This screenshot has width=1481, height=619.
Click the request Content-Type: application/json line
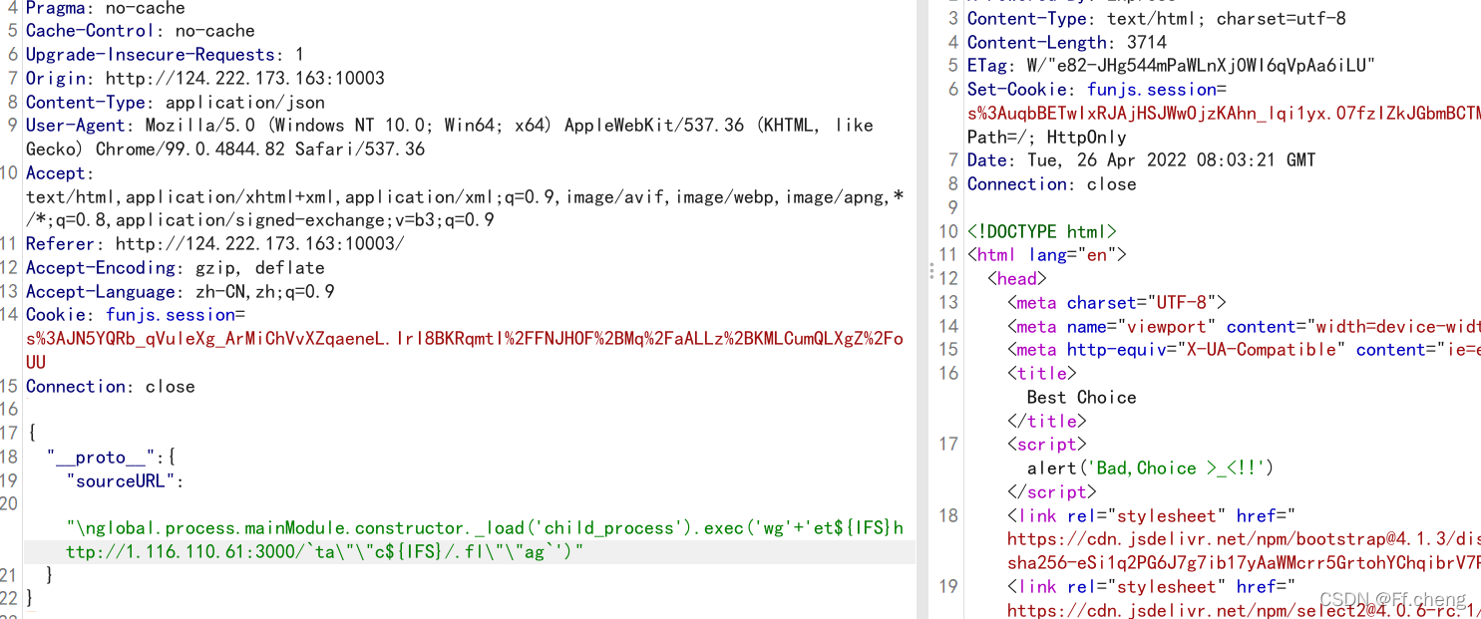(x=176, y=103)
